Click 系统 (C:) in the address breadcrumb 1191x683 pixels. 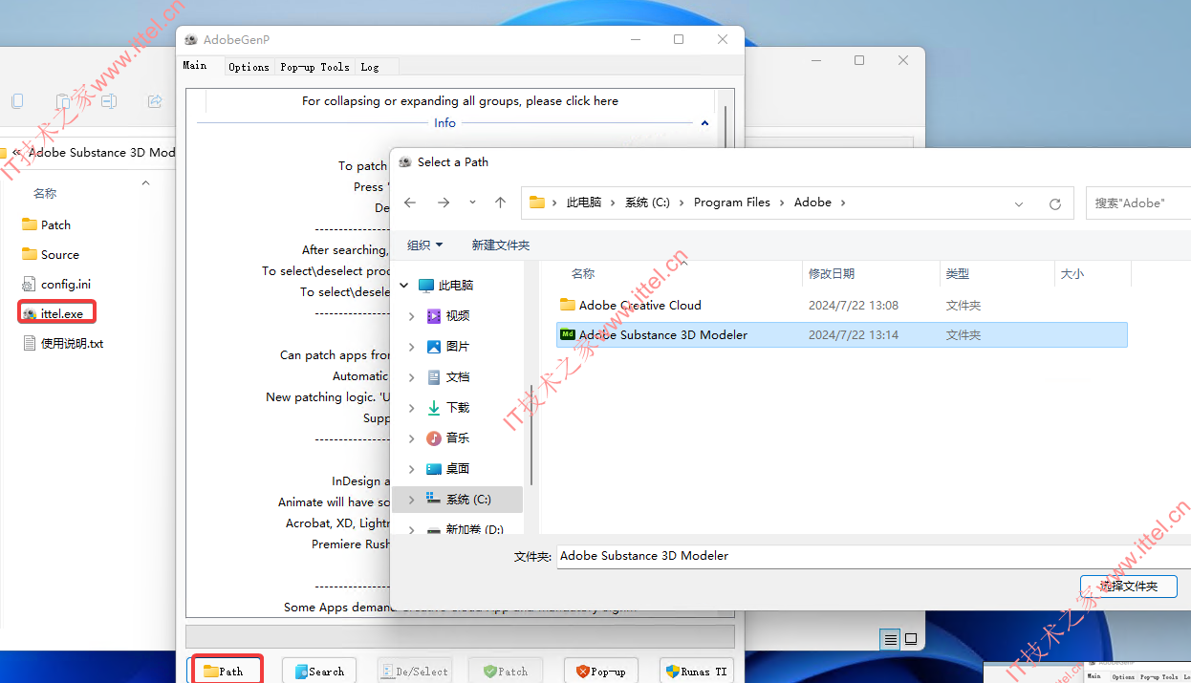tap(647, 203)
